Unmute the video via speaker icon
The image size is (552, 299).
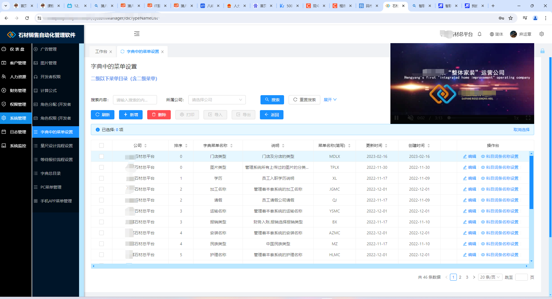[x=411, y=118]
